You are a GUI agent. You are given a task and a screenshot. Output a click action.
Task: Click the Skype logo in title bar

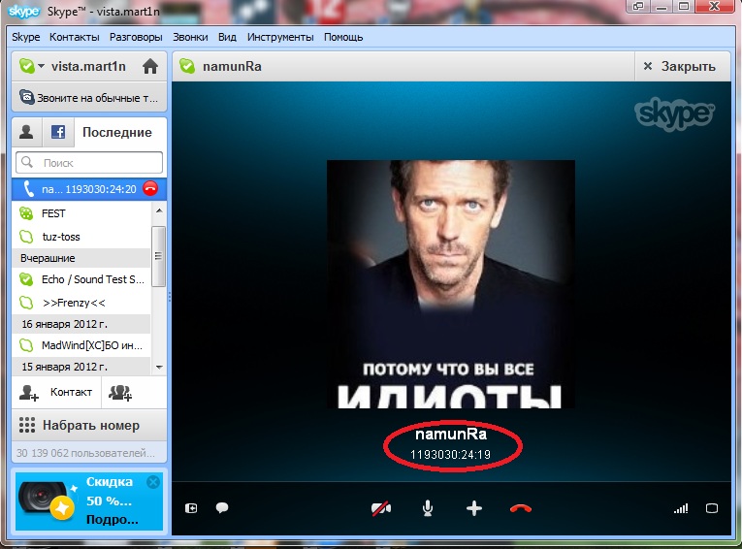23,11
